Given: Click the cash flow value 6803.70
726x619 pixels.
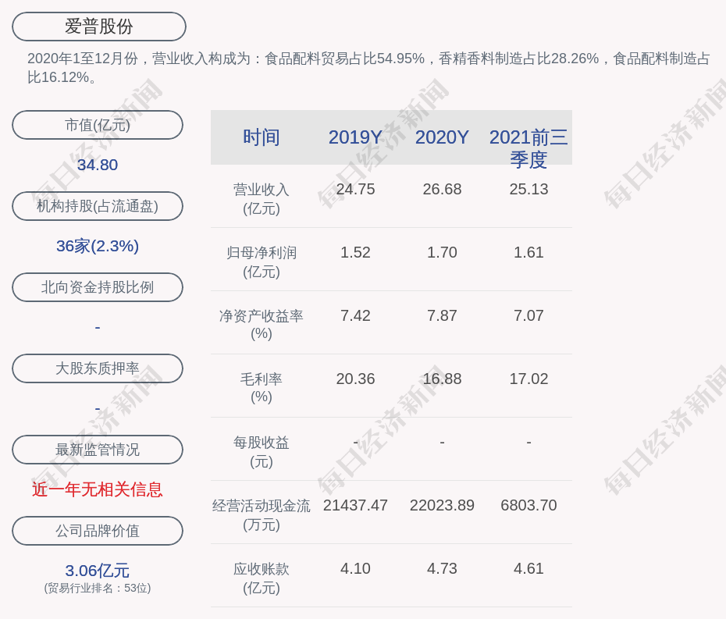Looking at the screenshot, I should click(528, 505).
